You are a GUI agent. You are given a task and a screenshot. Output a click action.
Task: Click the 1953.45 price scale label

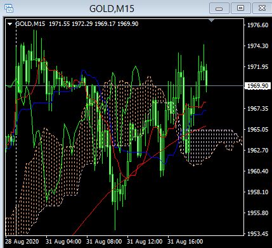[257, 233]
